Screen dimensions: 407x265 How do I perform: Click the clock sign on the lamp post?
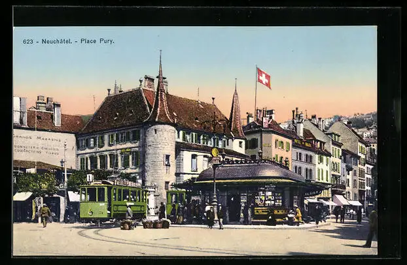click(215, 152)
